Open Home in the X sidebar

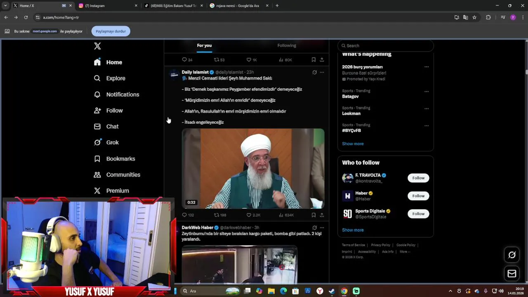[108, 62]
